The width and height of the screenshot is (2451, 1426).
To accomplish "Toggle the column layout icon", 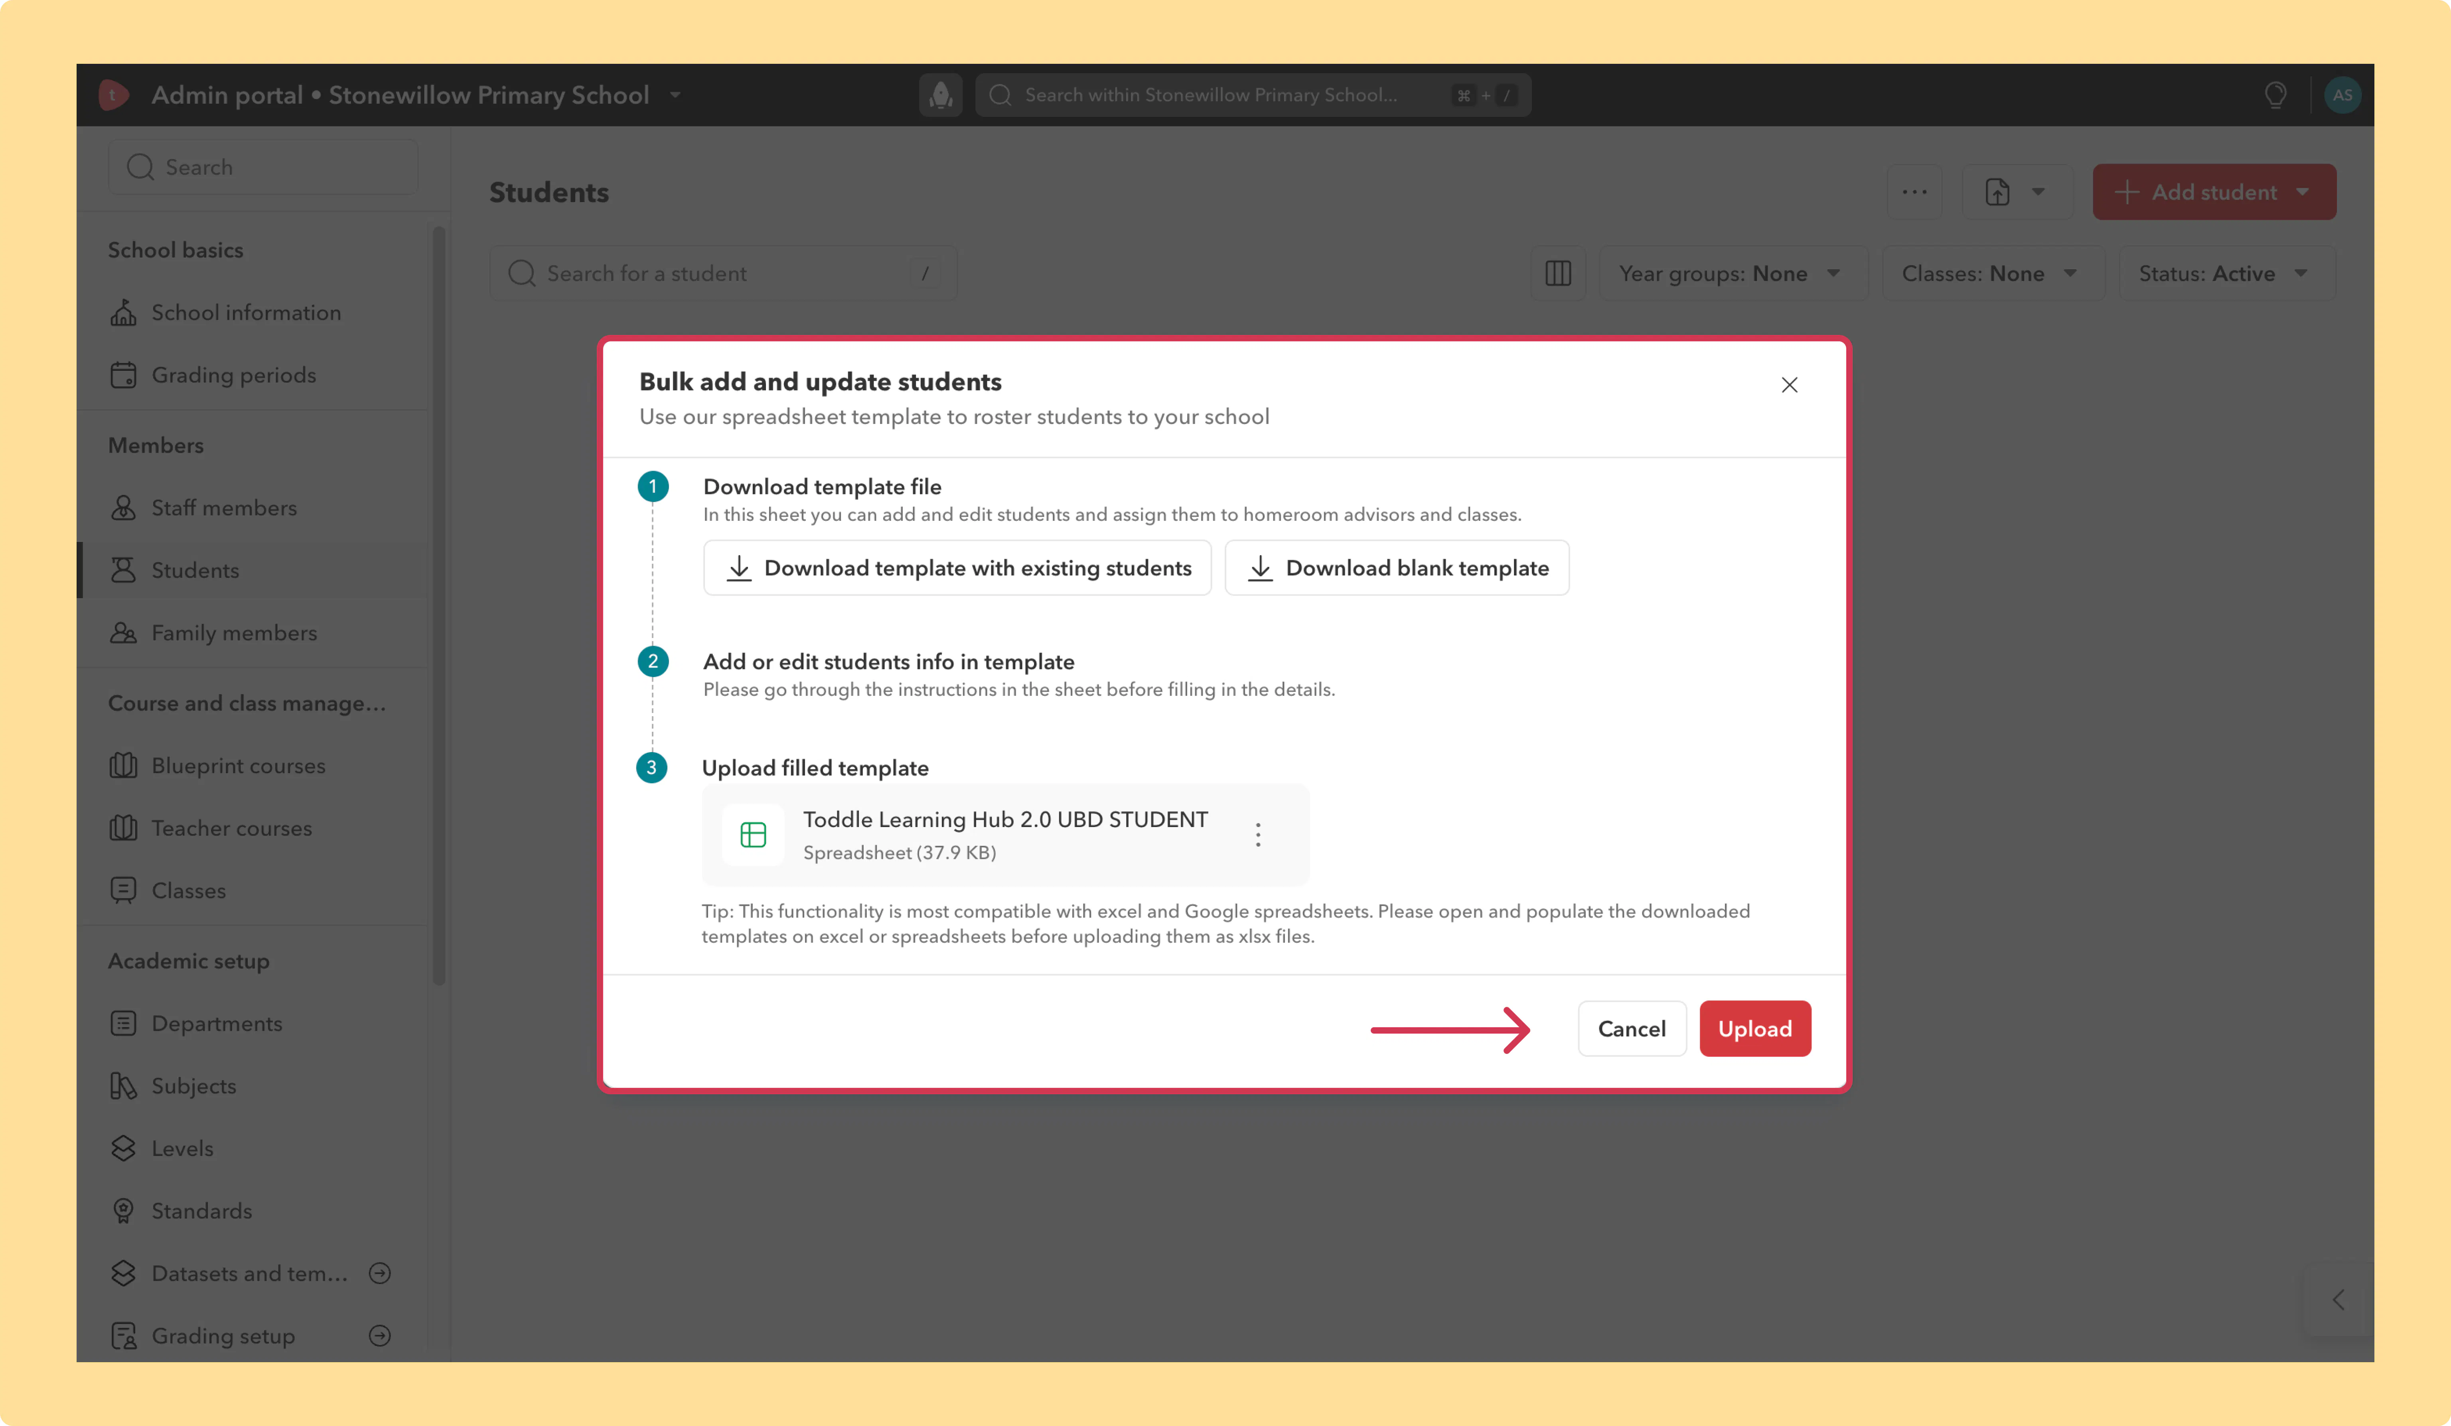I will pyautogui.click(x=1558, y=273).
